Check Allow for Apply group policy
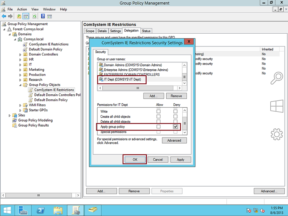288x216 pixels. 158,127
